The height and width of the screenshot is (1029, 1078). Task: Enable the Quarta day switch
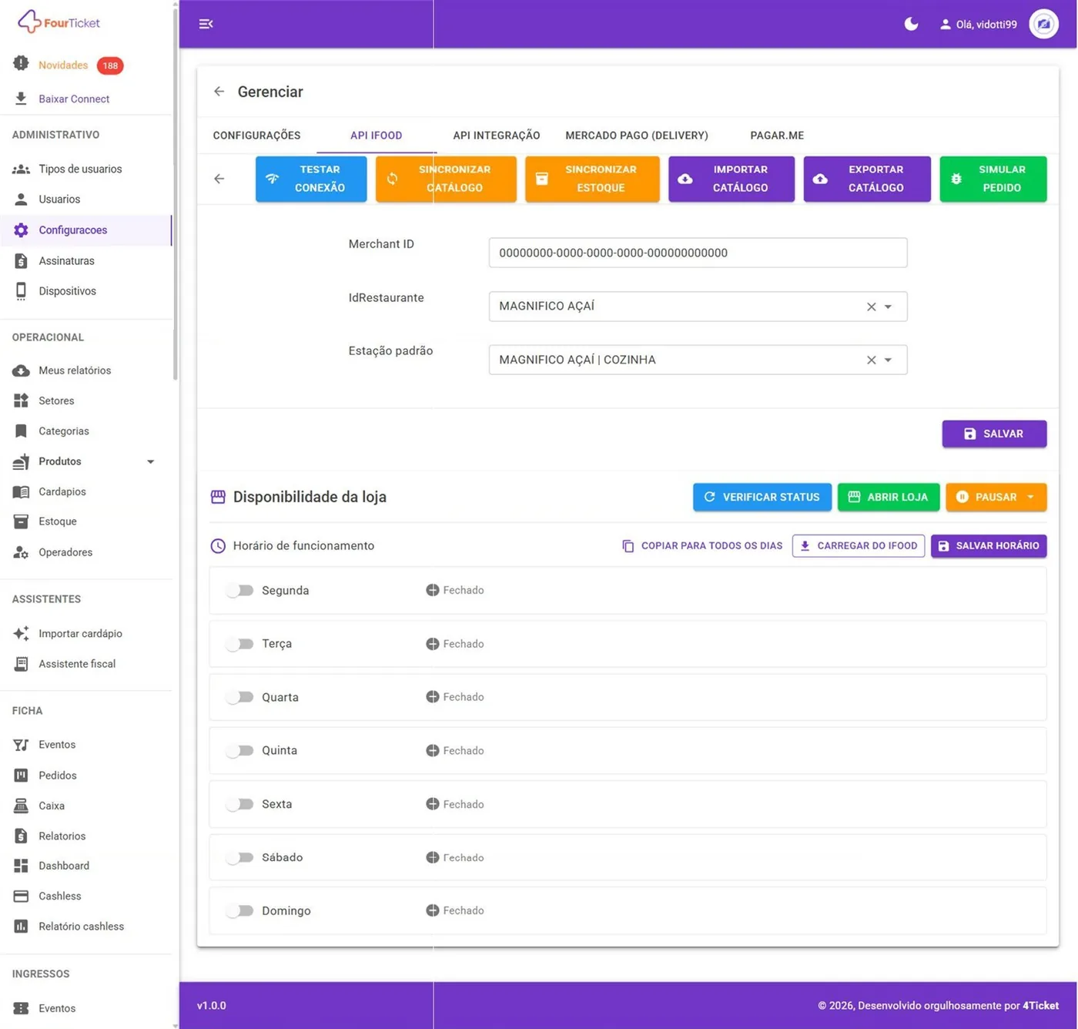[x=239, y=697]
